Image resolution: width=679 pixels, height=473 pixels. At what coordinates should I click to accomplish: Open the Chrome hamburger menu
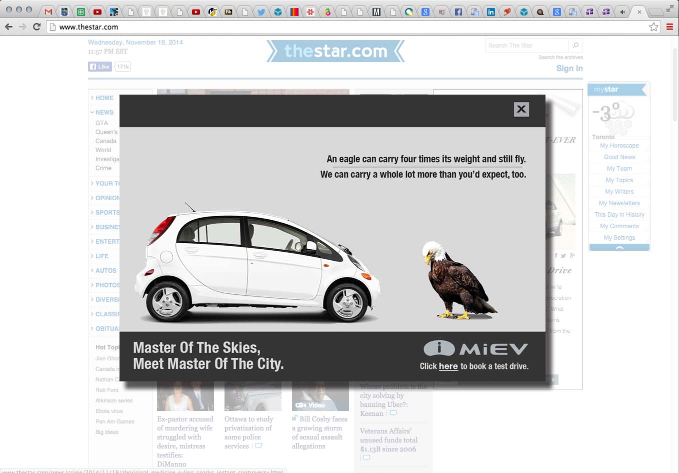pyautogui.click(x=669, y=27)
